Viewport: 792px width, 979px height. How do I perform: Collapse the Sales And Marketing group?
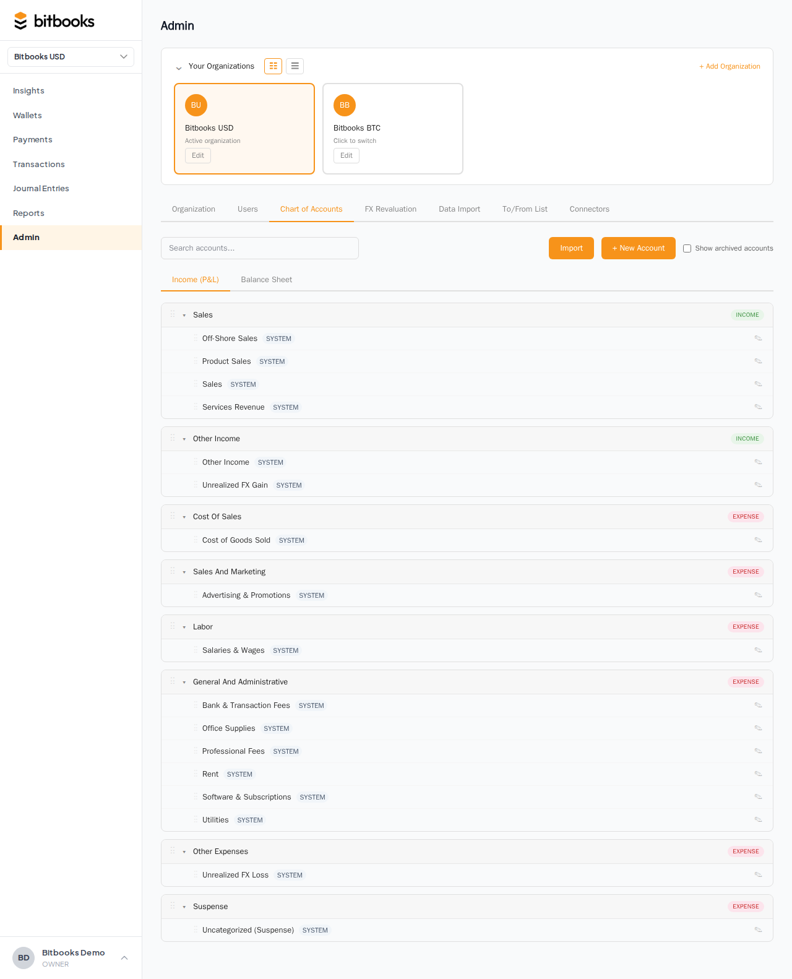(x=184, y=572)
